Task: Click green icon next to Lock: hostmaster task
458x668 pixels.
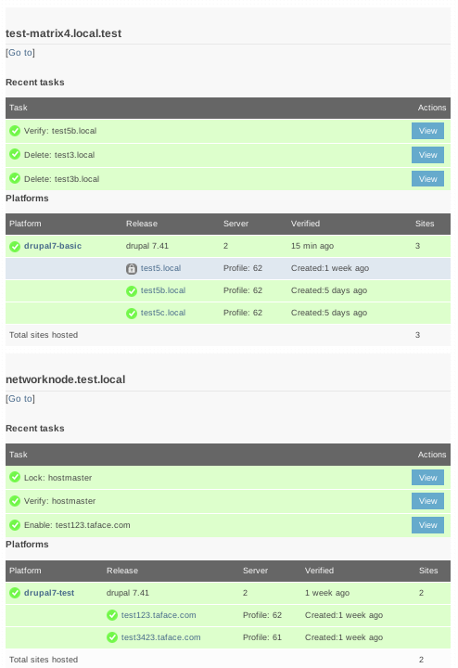Action: pyautogui.click(x=15, y=477)
